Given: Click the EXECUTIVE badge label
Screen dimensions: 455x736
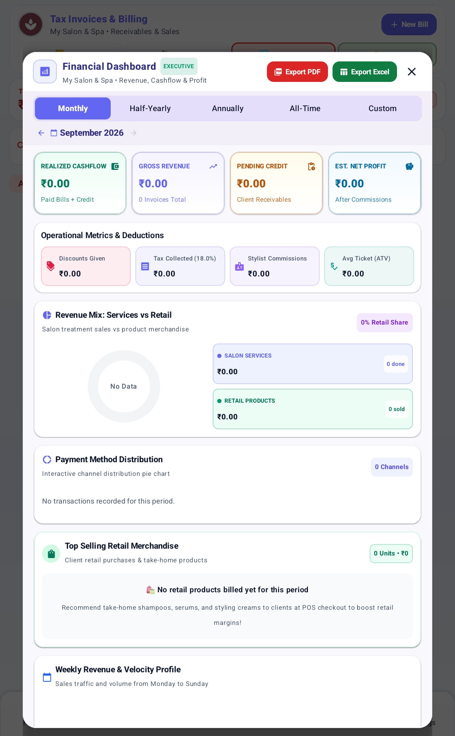Looking at the screenshot, I should [x=179, y=66].
